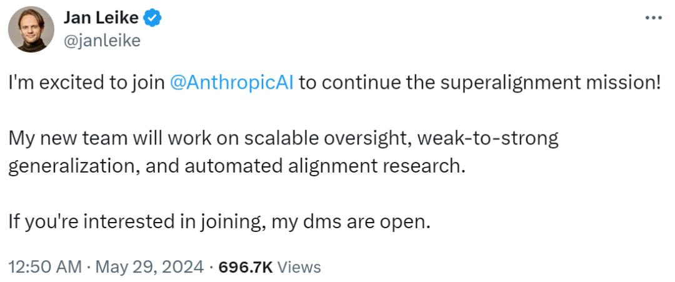675x282 pixels.
Task: Click the 12:50 AM timestamp
Action: (44, 267)
